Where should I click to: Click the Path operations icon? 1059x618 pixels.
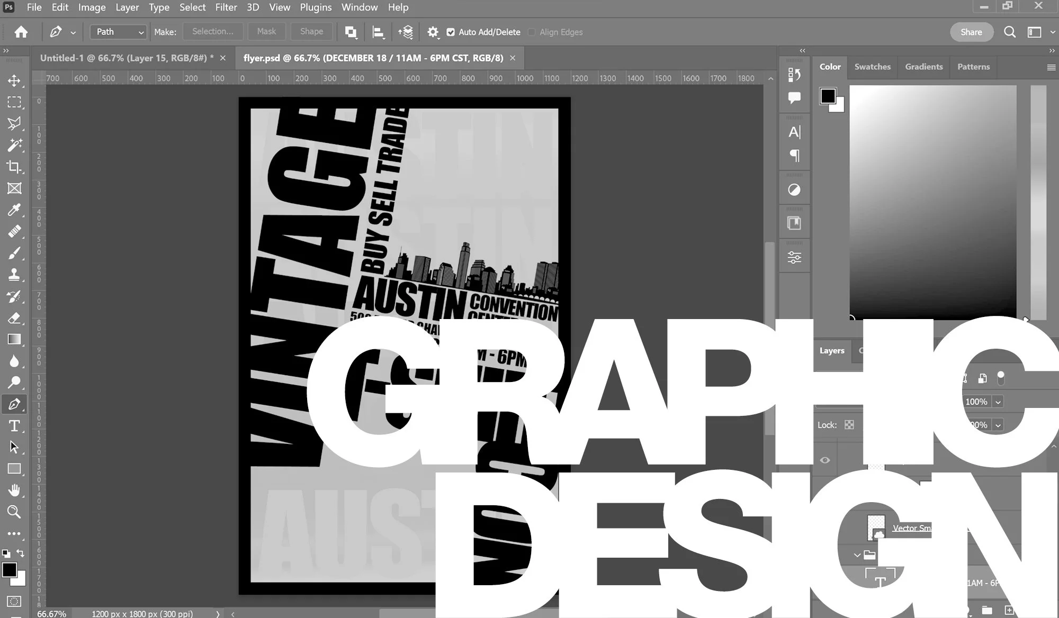[351, 32]
